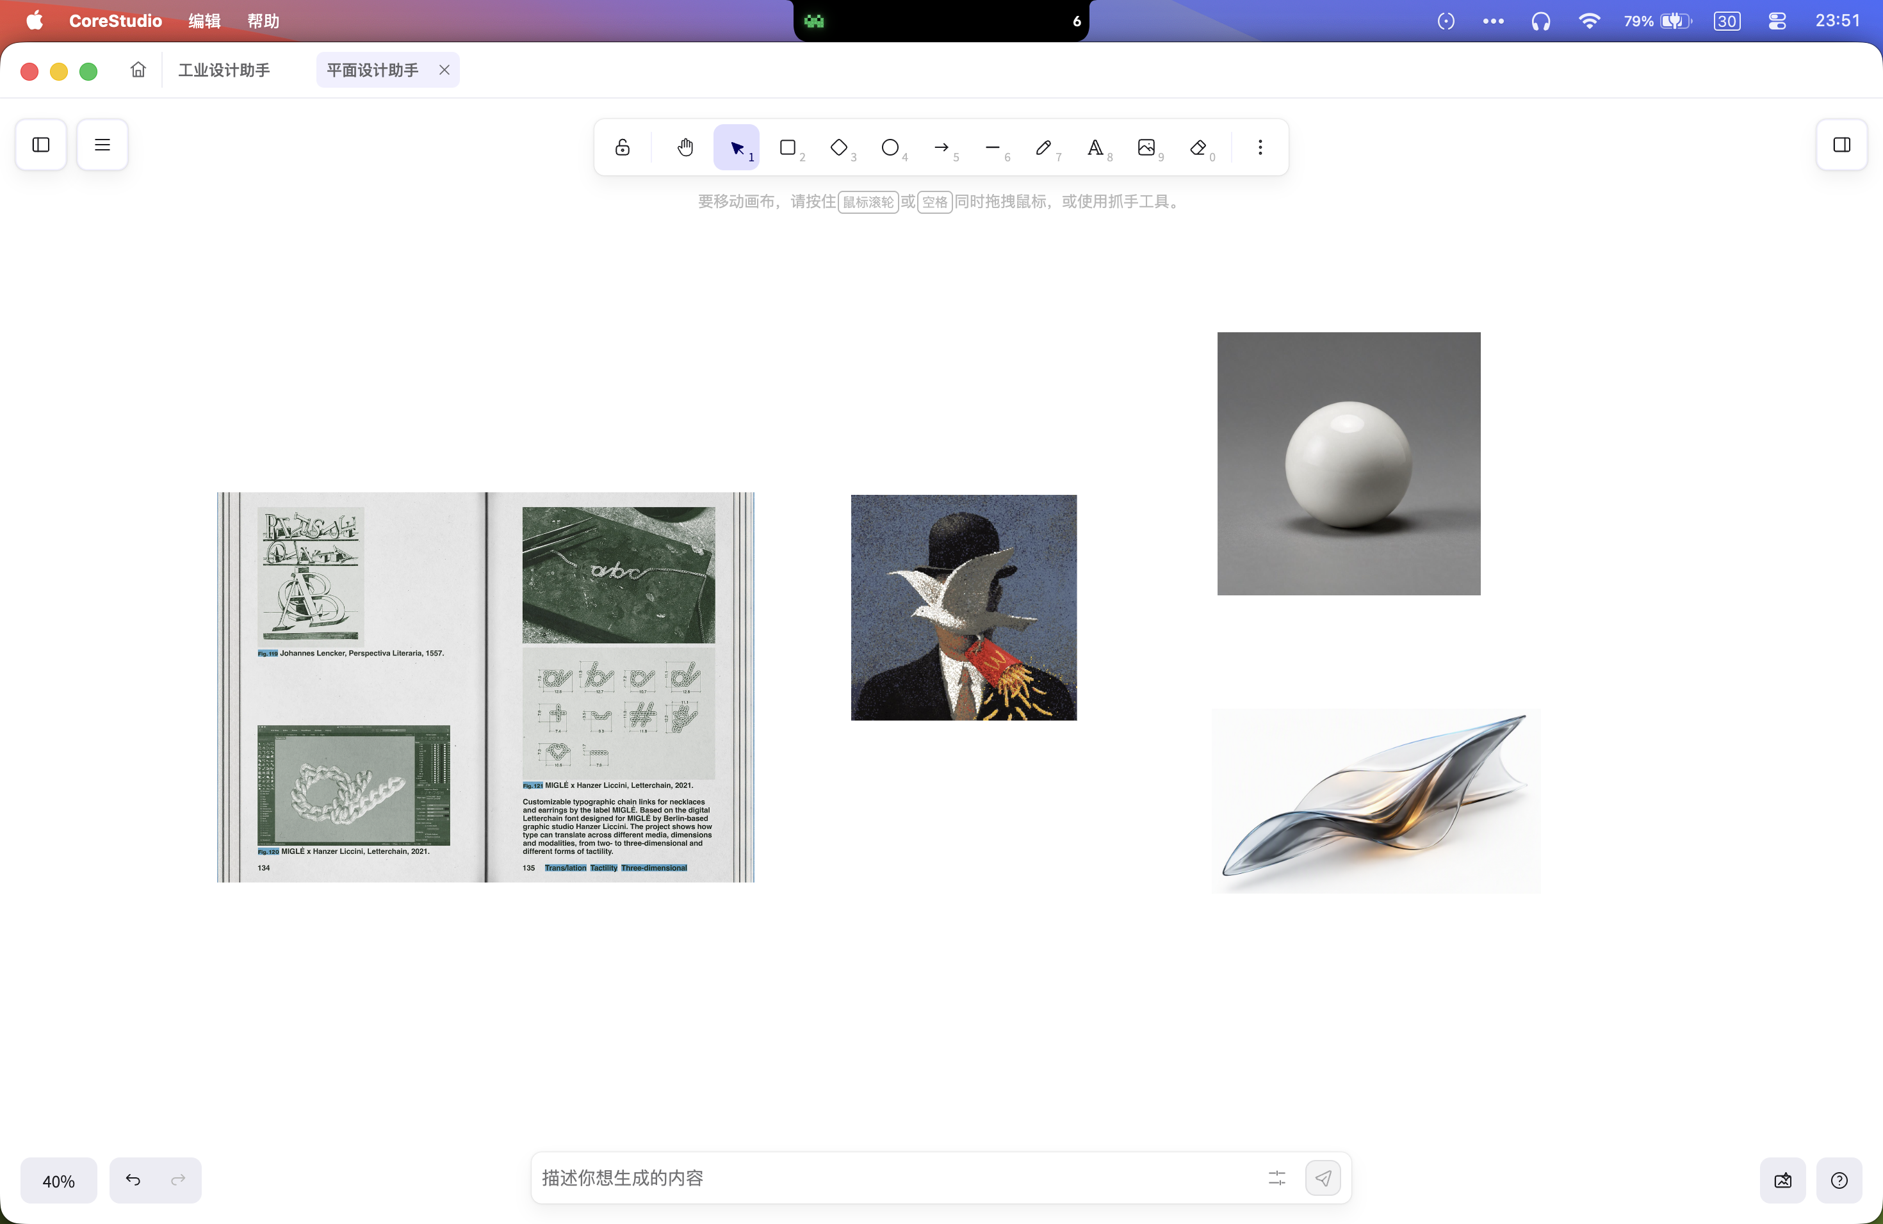The height and width of the screenshot is (1224, 1883).
Task: Select the book spread image on canvas
Action: pyautogui.click(x=485, y=687)
